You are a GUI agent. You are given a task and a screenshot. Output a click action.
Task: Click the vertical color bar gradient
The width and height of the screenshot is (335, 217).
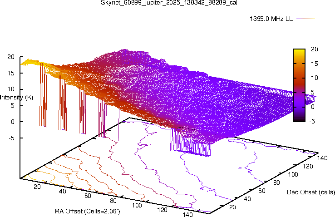pyautogui.click(x=299, y=85)
